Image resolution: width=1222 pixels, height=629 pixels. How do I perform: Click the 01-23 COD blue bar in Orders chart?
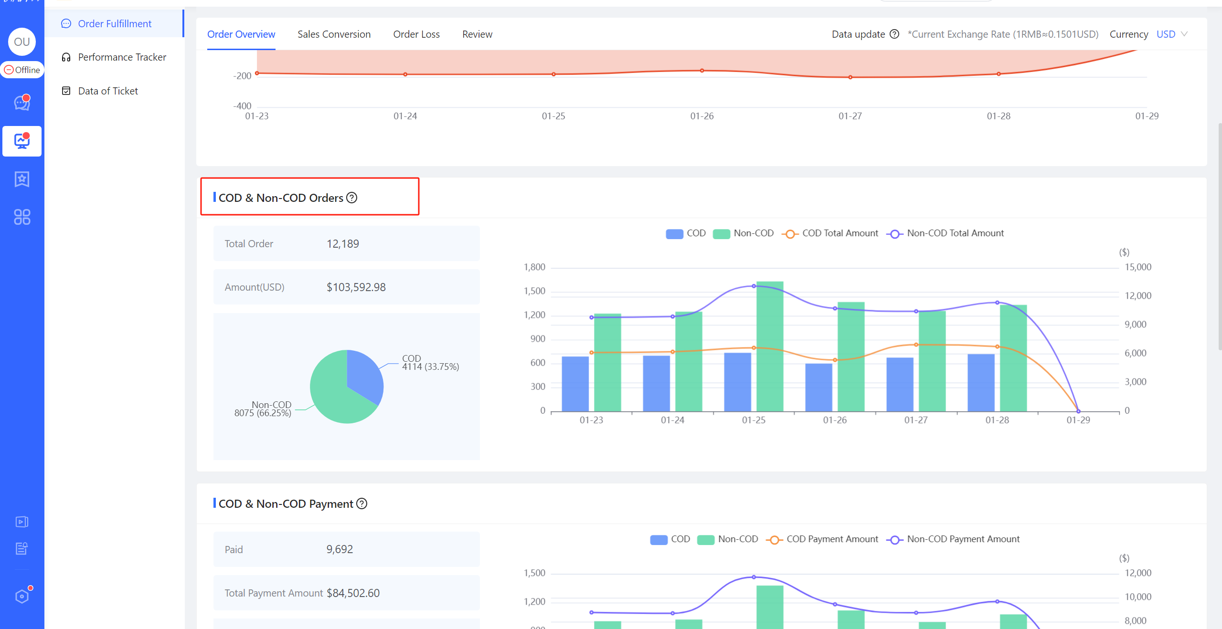tap(575, 384)
